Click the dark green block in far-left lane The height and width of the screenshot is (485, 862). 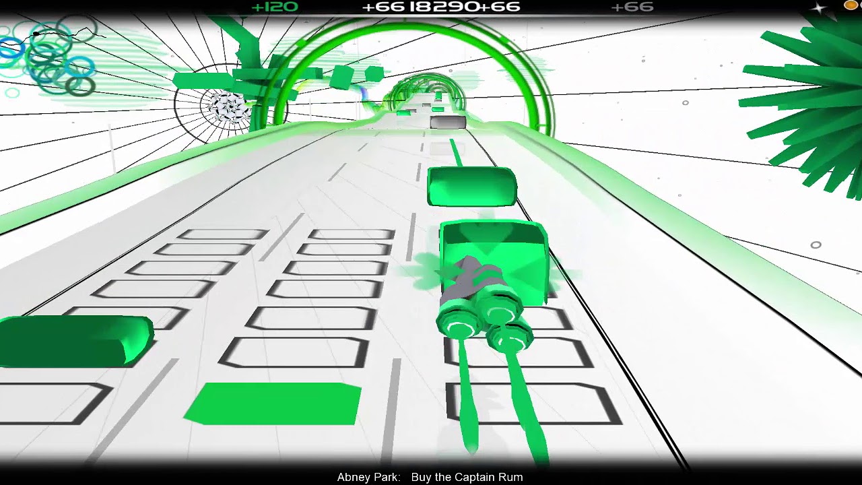(75, 341)
